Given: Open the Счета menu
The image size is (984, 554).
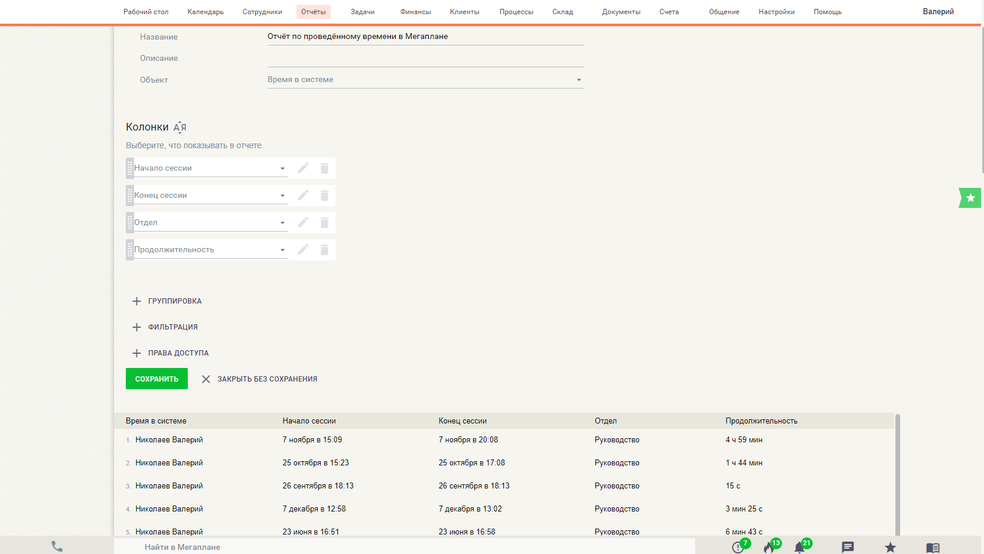Looking at the screenshot, I should (669, 12).
